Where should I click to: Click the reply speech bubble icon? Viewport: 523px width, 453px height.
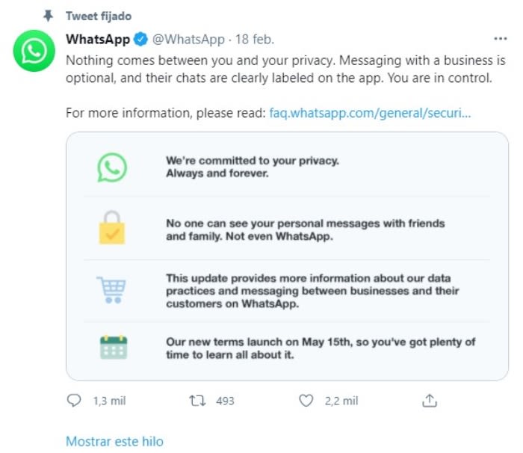(x=73, y=401)
